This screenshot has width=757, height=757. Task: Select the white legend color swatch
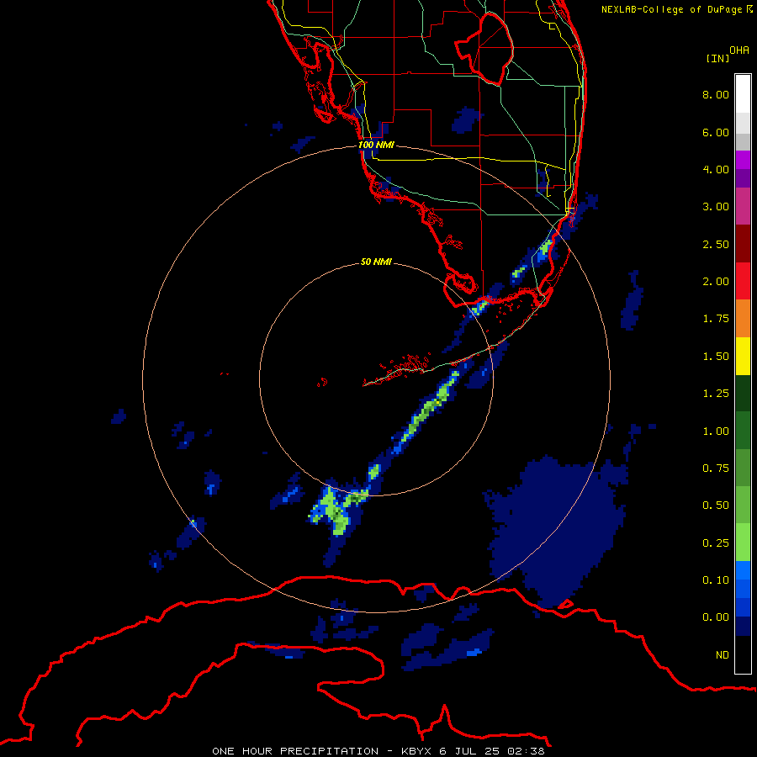tap(743, 94)
